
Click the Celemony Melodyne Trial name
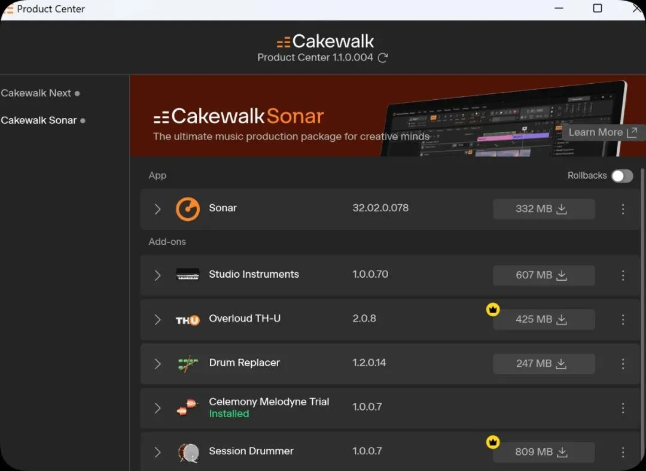(269, 402)
